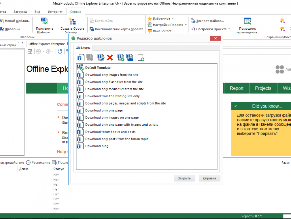Select Download only images on one page
Viewport: 291px width, 219px height.
(147, 118)
